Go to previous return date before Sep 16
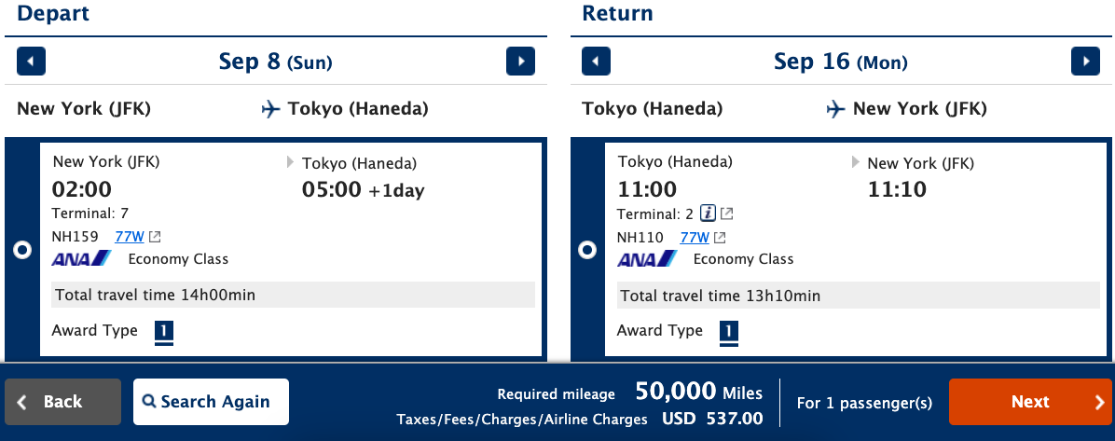Viewport: 1115px width, 441px height. [596, 62]
